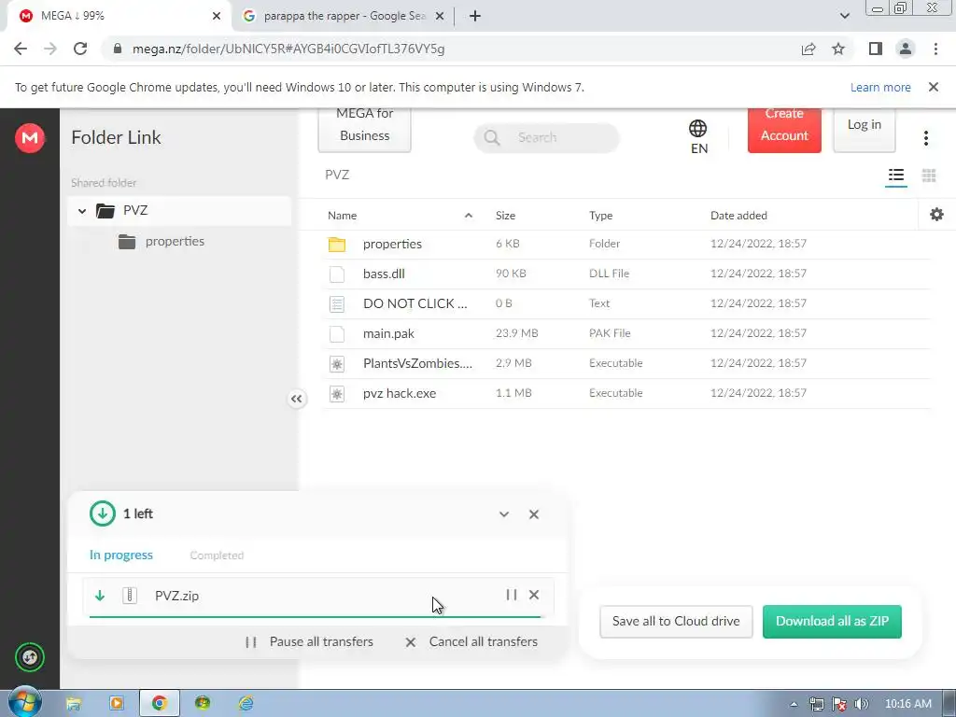Open the language selector EN globe

coord(698,137)
